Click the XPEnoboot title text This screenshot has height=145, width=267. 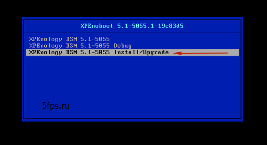(x=132, y=26)
